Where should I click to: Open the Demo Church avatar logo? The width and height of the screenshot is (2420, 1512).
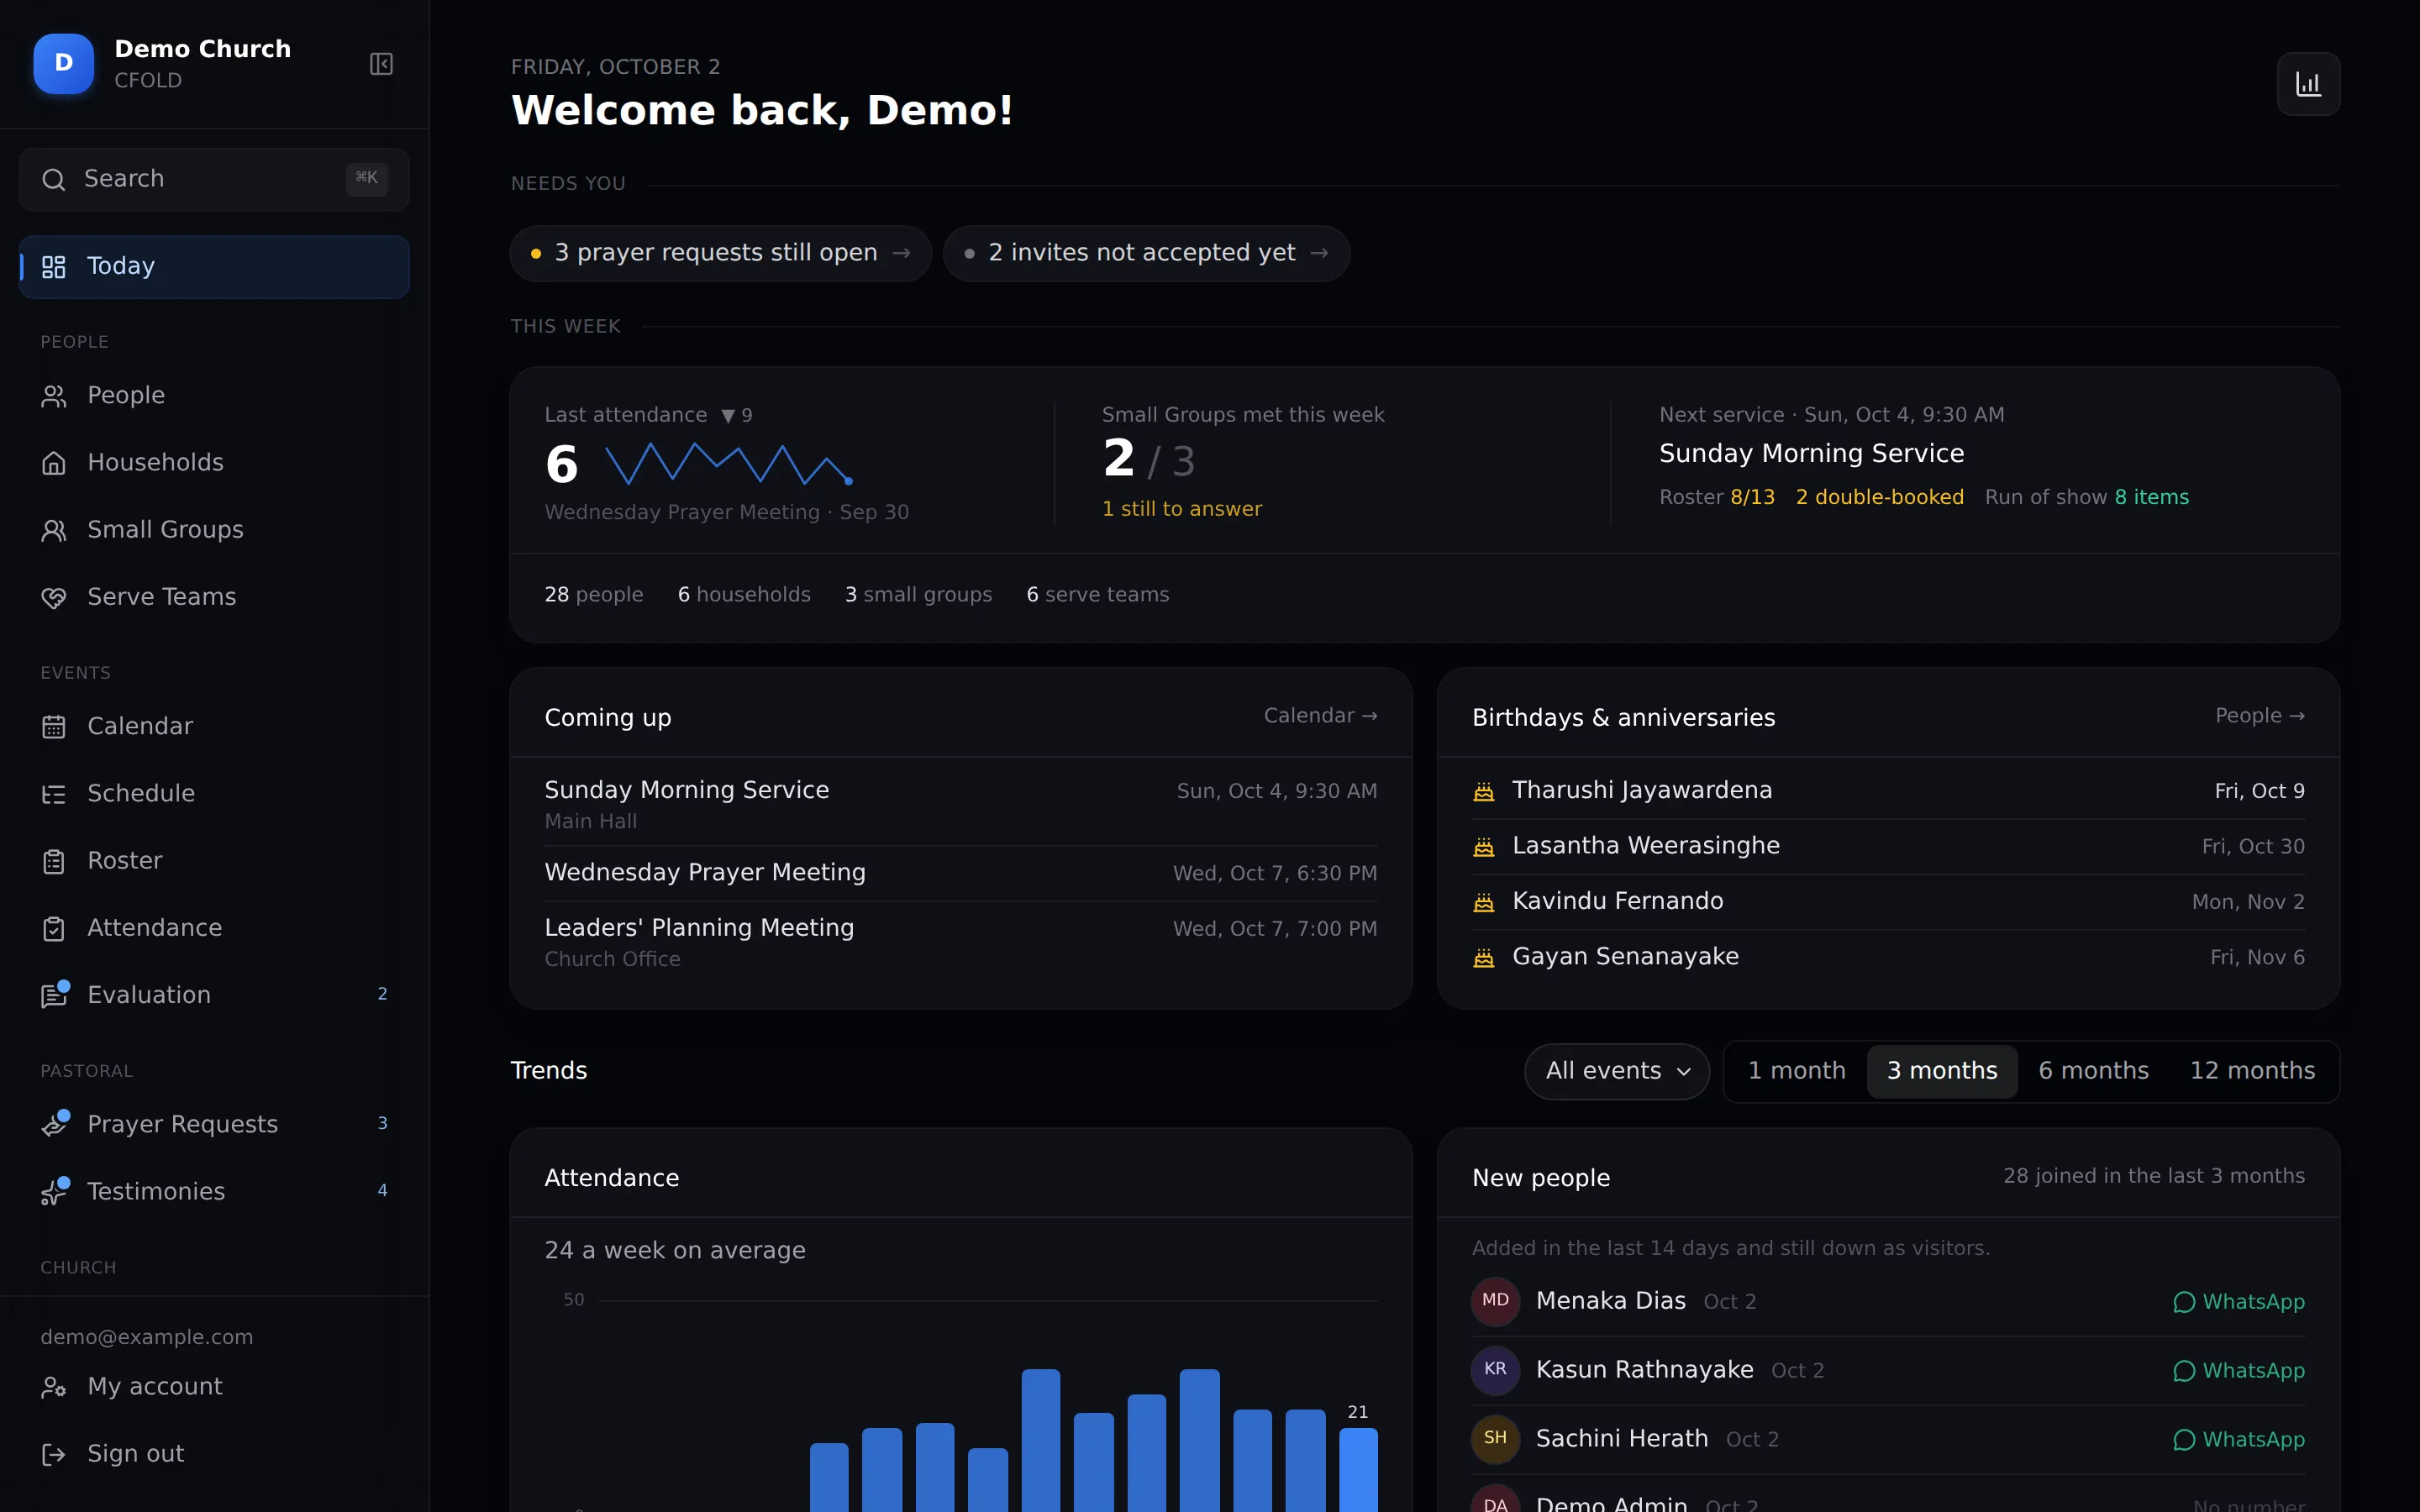click(x=64, y=64)
